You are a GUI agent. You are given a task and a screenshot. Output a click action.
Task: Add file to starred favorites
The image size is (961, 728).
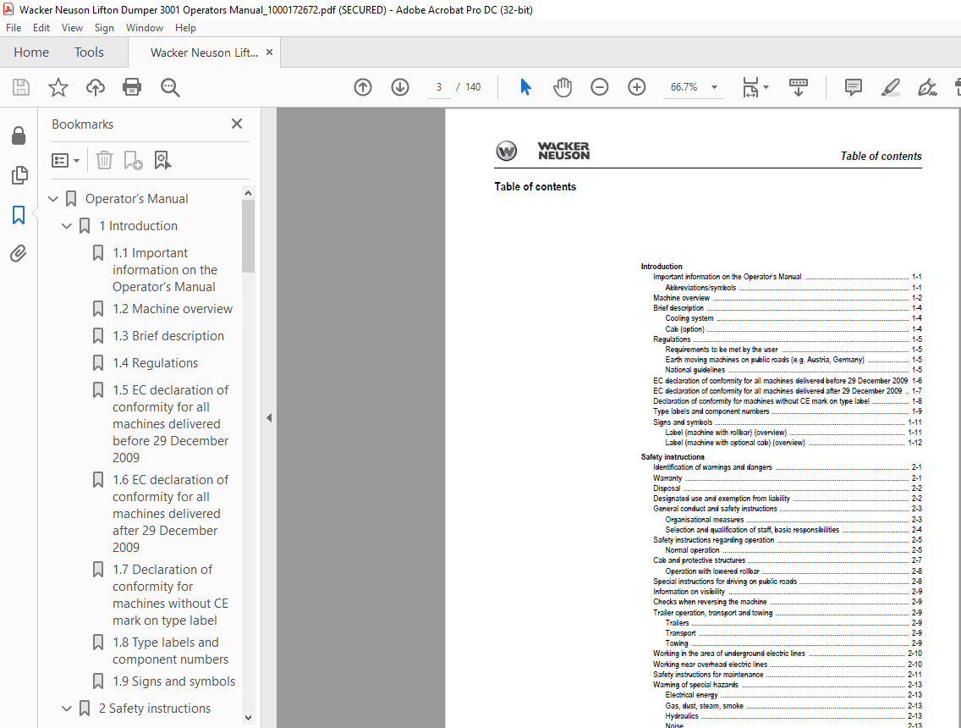pyautogui.click(x=58, y=87)
